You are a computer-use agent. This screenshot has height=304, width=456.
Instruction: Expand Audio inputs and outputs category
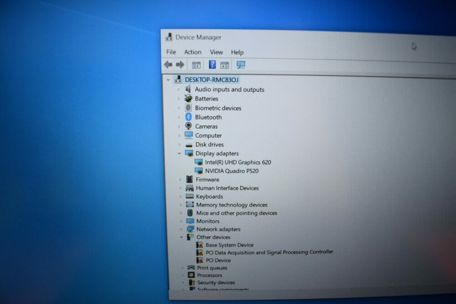click(179, 89)
